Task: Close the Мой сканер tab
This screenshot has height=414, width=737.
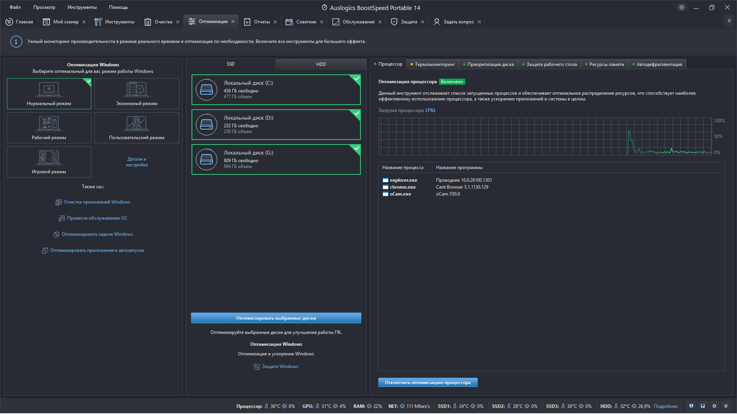Action: pyautogui.click(x=84, y=22)
